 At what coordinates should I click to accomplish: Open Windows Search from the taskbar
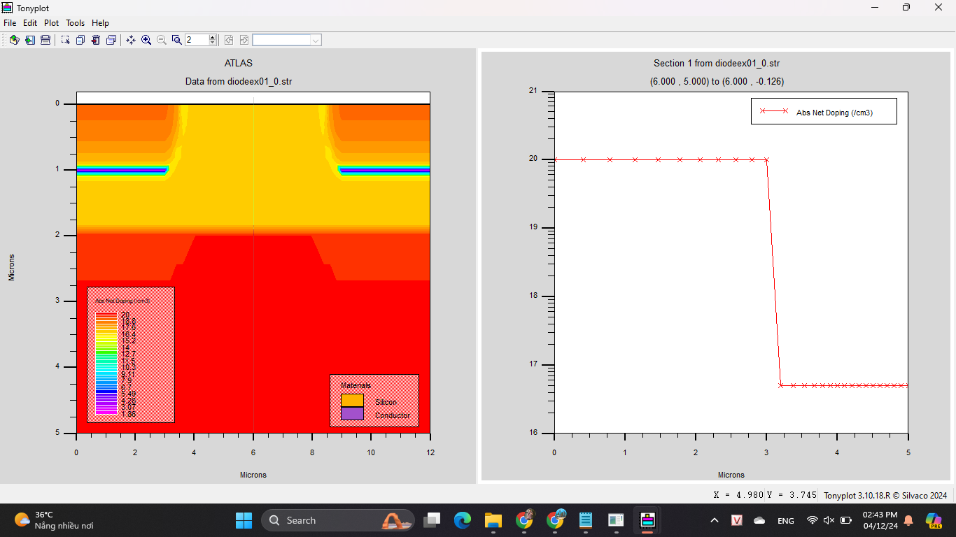click(338, 520)
